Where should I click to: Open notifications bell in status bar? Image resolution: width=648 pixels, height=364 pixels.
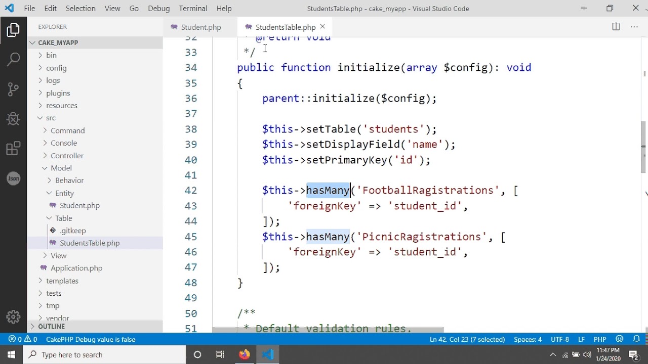point(637,339)
